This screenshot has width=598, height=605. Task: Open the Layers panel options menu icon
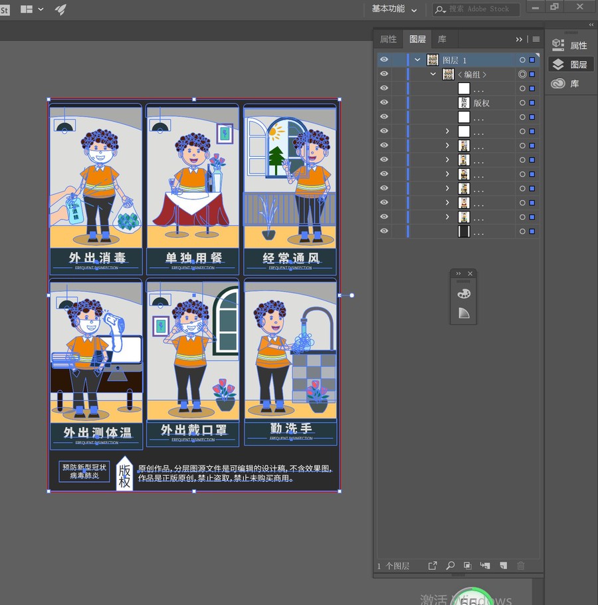point(536,39)
